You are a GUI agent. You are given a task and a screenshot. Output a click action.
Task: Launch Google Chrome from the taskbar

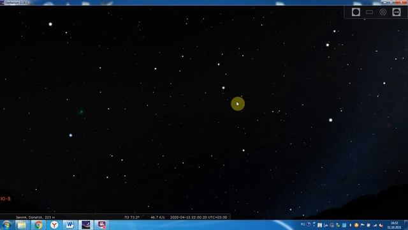[38, 225]
